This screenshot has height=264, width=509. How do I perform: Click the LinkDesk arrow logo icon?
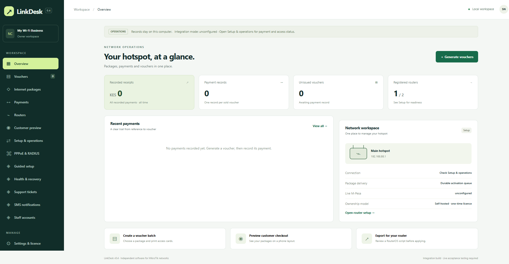pyautogui.click(x=9, y=11)
